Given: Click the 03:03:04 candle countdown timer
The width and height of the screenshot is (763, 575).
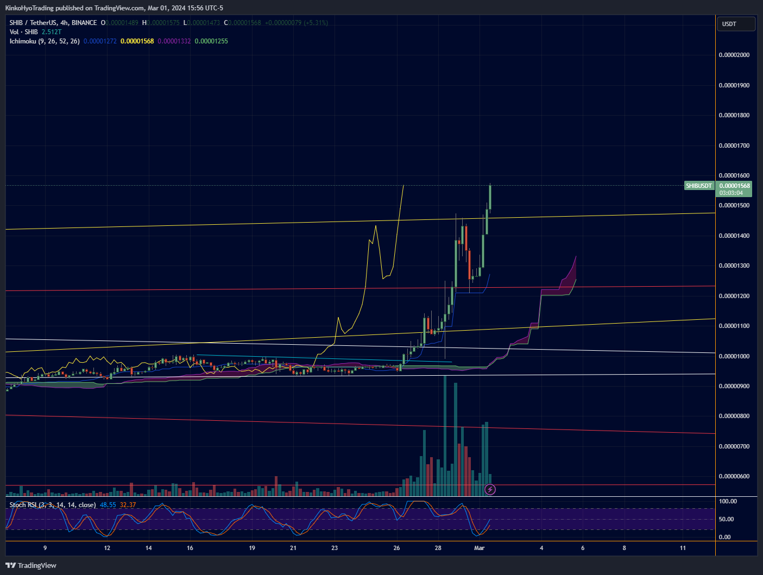Looking at the screenshot, I should click(731, 193).
